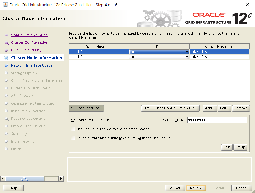
Task: Go to Cluster Configuration step
Action: tap(30, 42)
